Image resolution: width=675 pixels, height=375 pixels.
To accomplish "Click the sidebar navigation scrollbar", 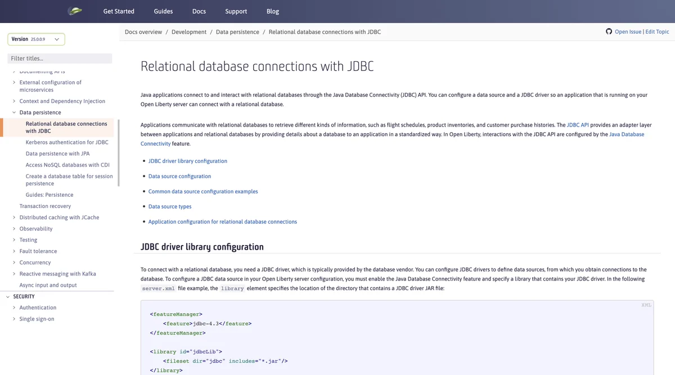I will click(x=118, y=153).
